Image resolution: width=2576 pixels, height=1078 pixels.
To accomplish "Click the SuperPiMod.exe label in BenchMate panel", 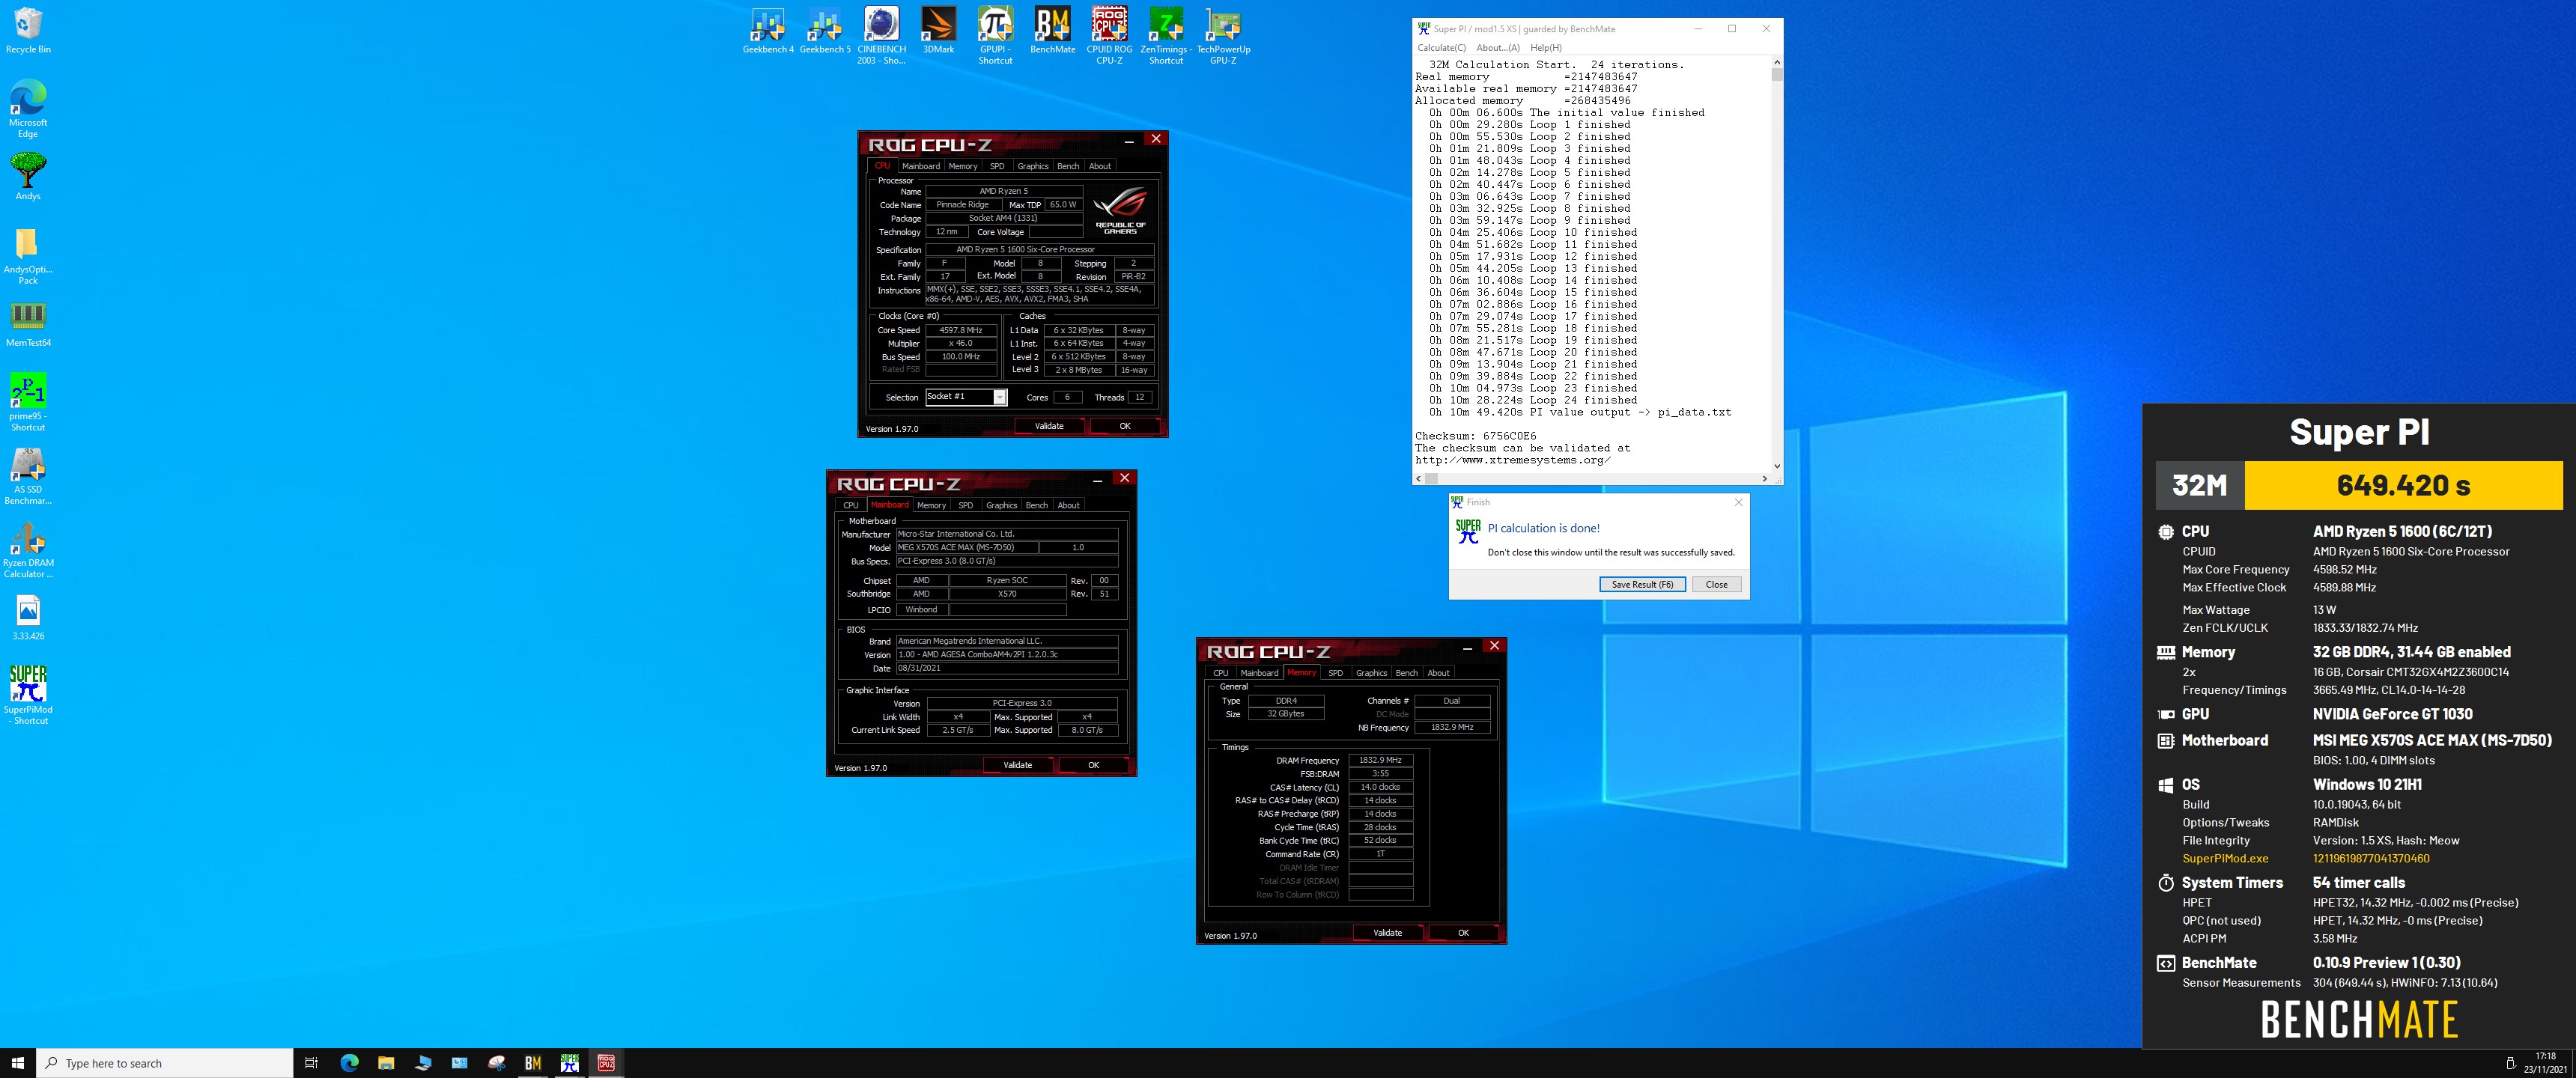I will pyautogui.click(x=2225, y=858).
